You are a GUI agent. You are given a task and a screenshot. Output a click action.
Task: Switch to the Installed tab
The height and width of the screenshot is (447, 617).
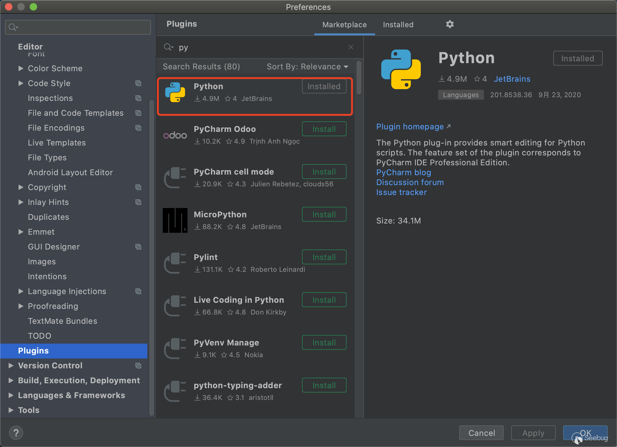coord(398,25)
